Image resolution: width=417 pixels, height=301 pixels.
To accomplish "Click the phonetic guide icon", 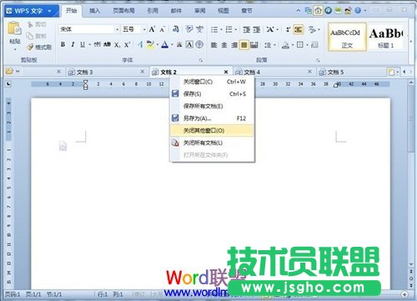I will coord(199,29).
